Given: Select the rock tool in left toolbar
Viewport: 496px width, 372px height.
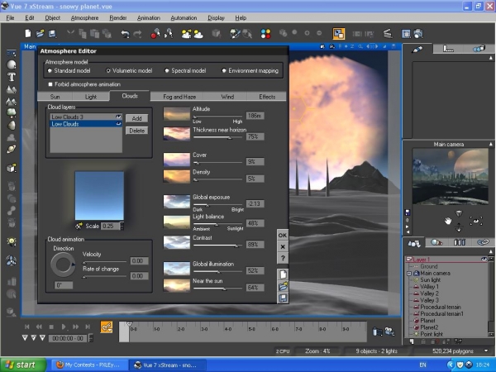Looking at the screenshot, I should pyautogui.click(x=12, y=126).
